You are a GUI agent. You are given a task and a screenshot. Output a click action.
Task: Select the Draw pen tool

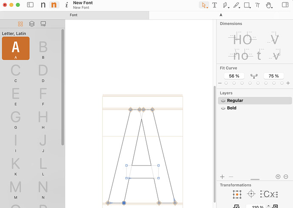(x=225, y=5)
